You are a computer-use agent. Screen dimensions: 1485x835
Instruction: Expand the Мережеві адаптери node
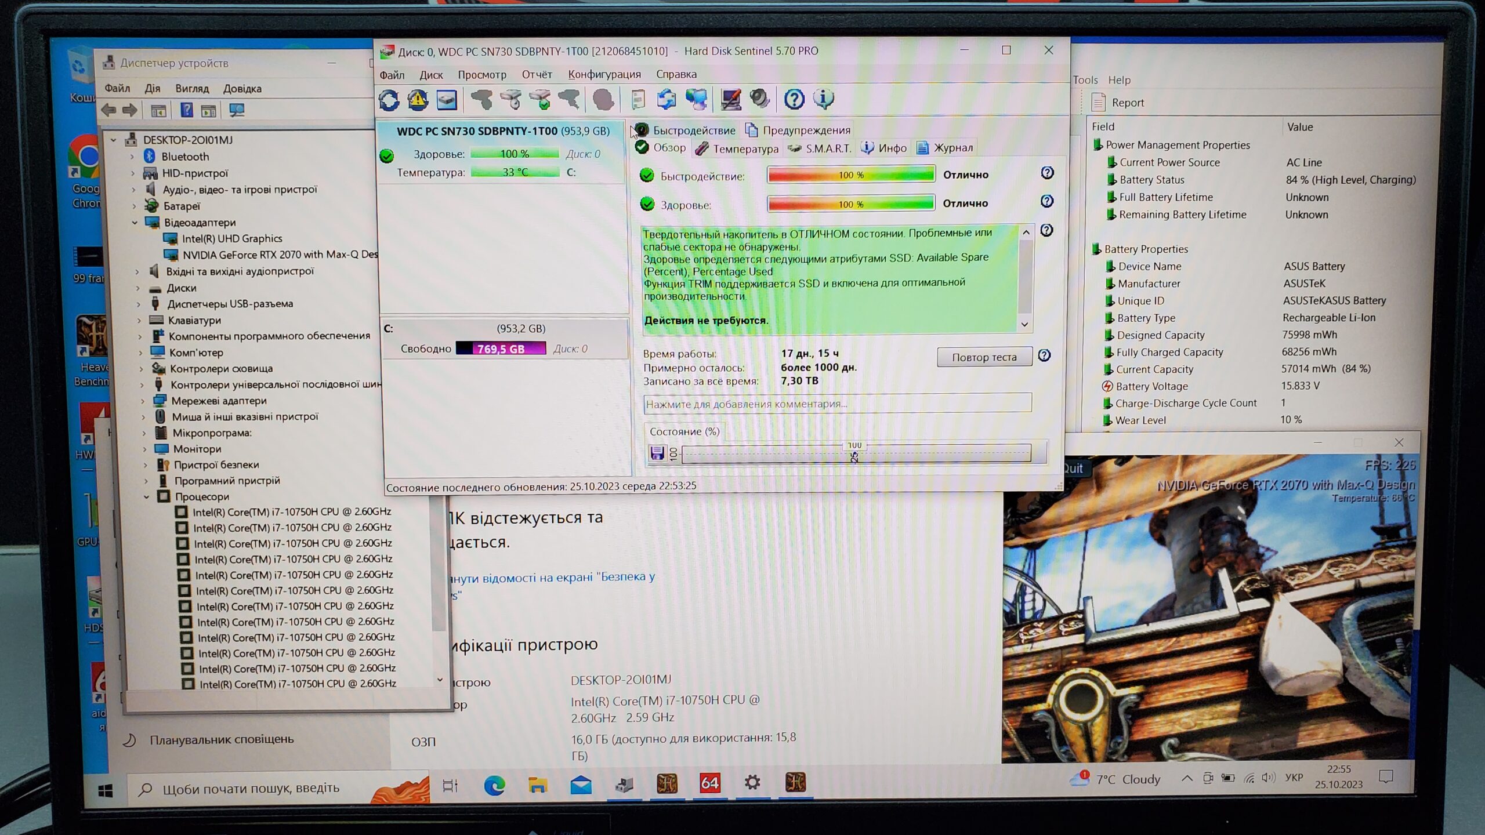pos(143,401)
